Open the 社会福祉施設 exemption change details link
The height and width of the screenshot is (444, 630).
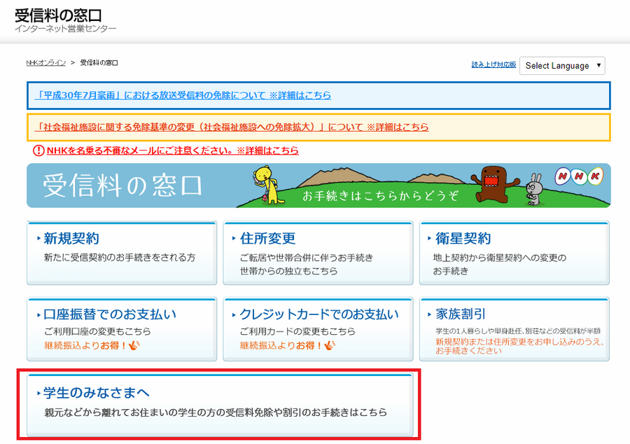[231, 126]
